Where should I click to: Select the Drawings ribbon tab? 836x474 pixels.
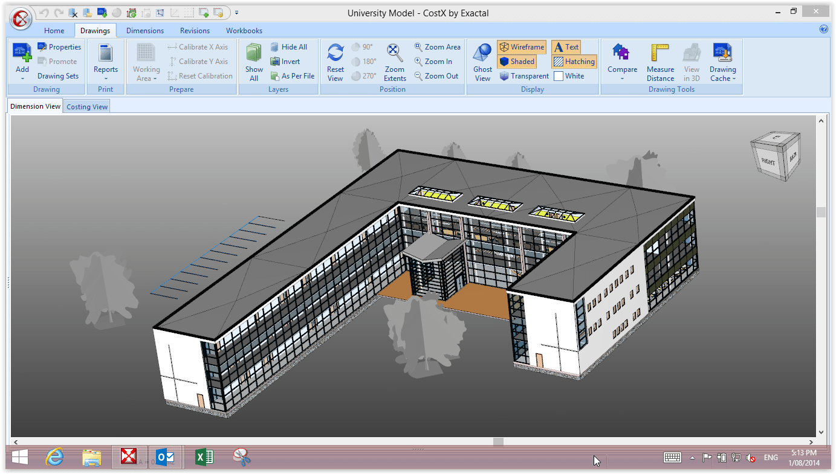(x=95, y=31)
